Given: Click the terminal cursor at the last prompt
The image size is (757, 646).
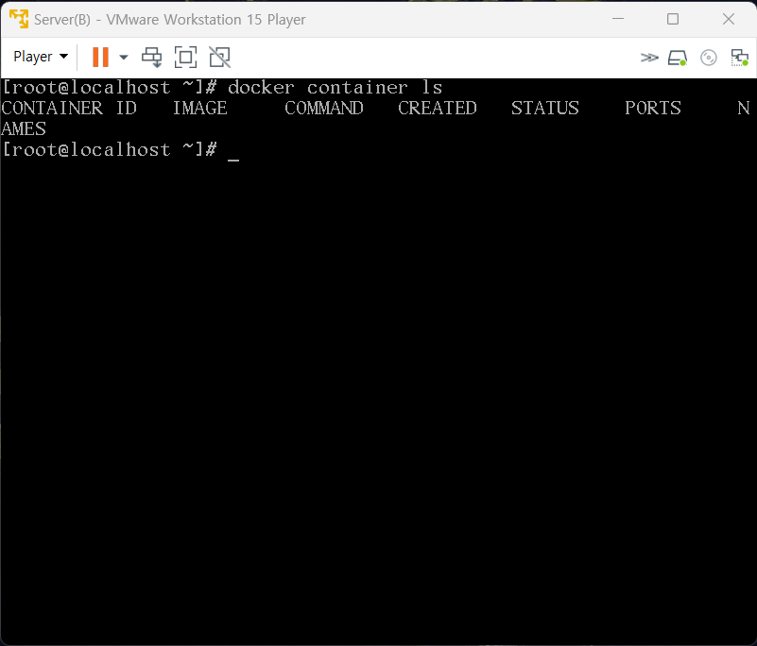Looking at the screenshot, I should pos(233,160).
